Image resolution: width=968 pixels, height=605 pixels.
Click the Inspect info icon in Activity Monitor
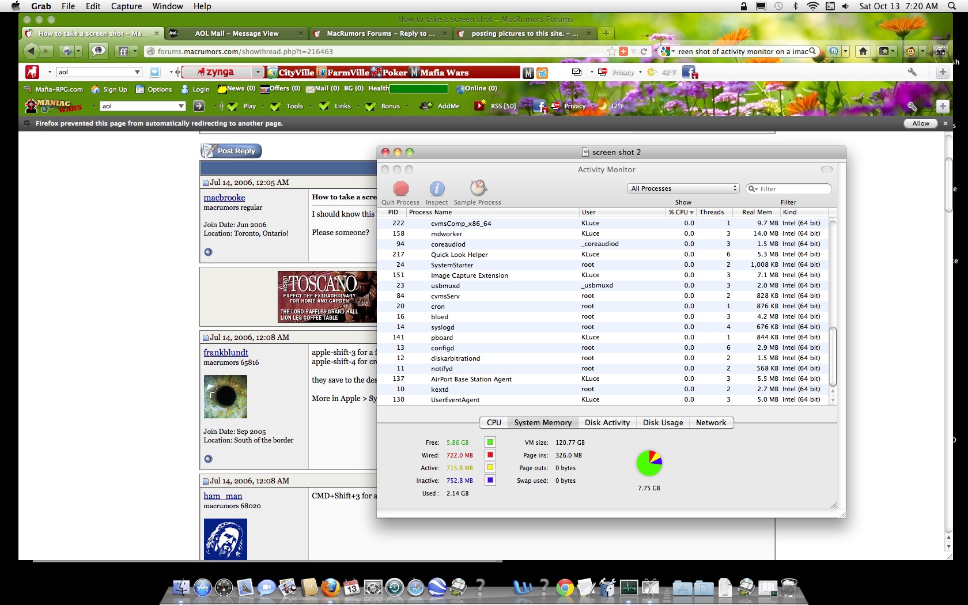point(437,188)
